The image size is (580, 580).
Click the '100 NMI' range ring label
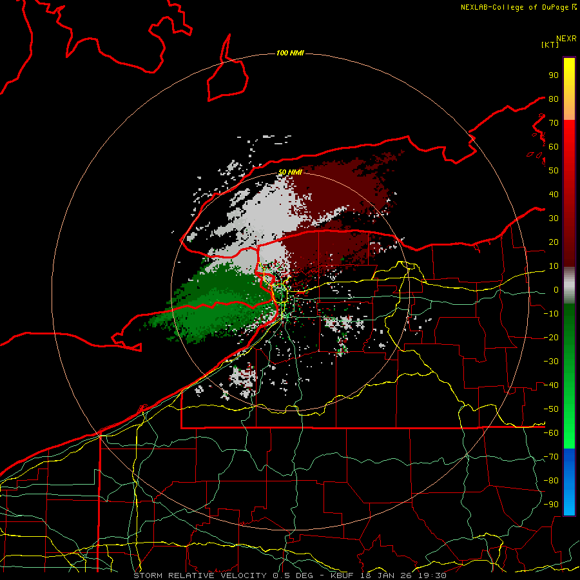click(x=290, y=53)
